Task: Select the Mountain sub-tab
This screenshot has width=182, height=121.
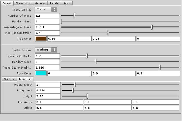Action: click(x=25, y=79)
